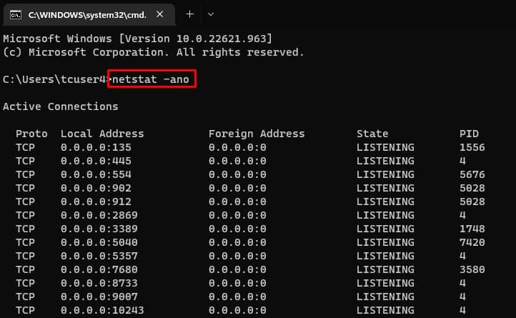Click PID value 1748

(472, 229)
